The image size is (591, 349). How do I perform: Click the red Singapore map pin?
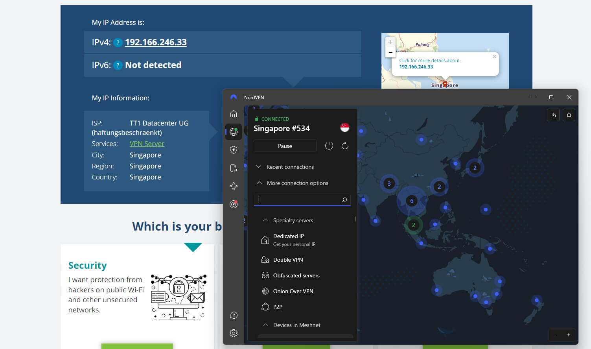tap(445, 84)
